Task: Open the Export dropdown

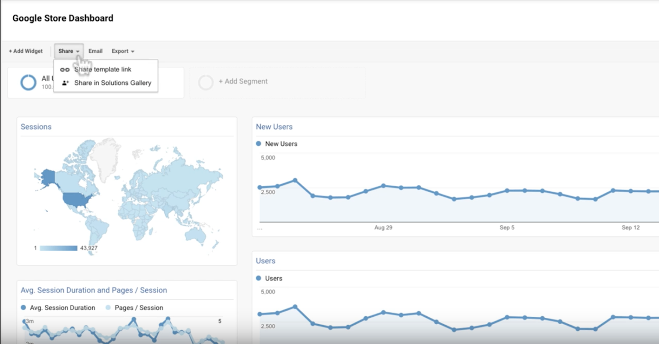Action: pos(123,51)
